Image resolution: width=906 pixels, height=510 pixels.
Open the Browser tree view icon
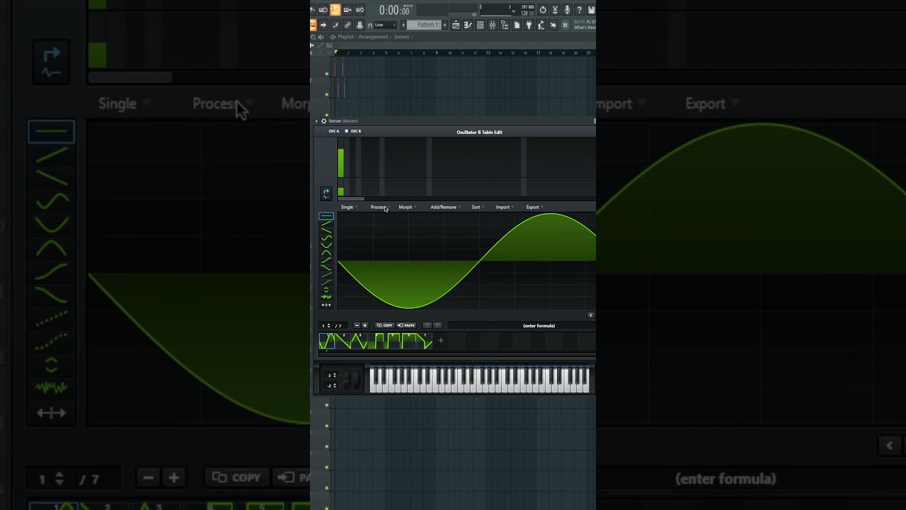505,25
